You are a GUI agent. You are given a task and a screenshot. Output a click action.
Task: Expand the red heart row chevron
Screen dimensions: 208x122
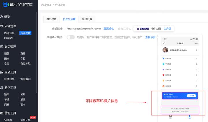(x=197, y=75)
